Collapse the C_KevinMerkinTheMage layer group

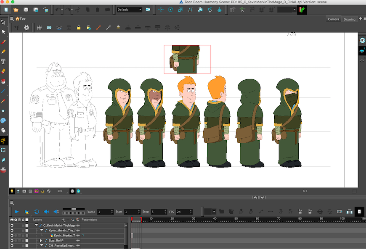click(37, 225)
